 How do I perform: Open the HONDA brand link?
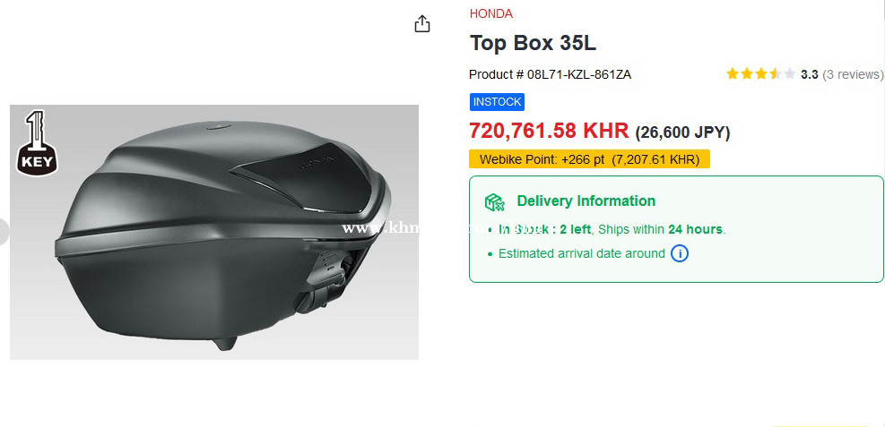pyautogui.click(x=491, y=13)
